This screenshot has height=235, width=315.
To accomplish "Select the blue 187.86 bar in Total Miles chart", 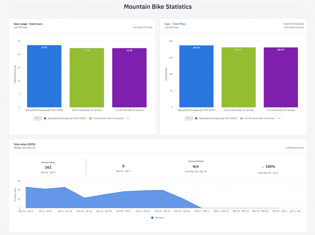I will click(196, 76).
